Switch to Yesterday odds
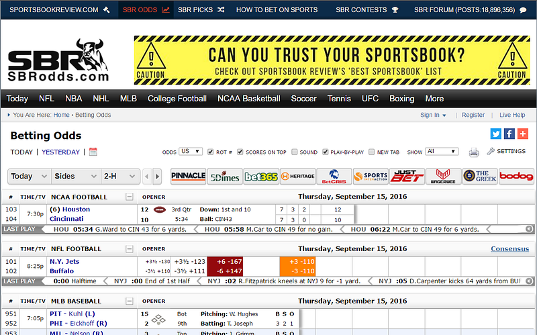The image size is (537, 335). [60, 152]
